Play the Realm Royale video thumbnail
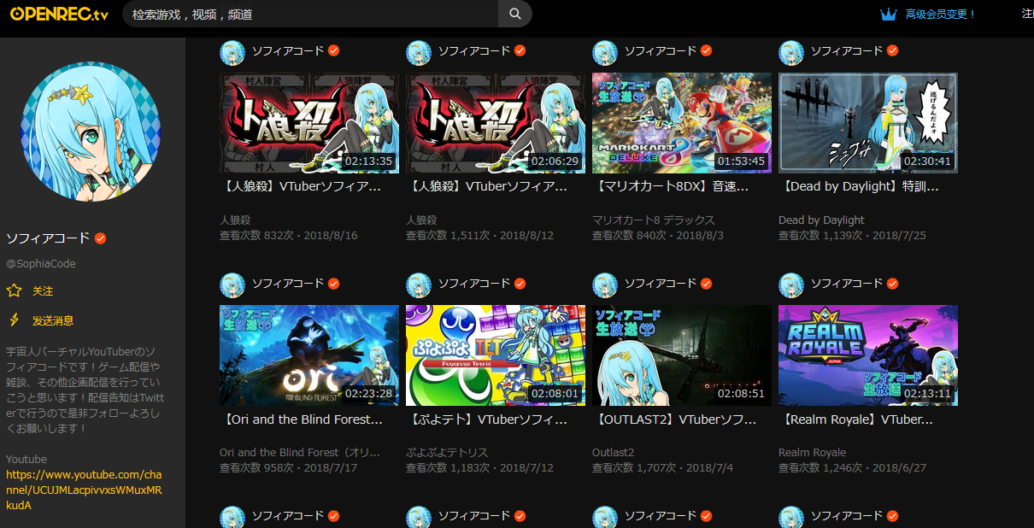The image size is (1034, 528). click(868, 355)
